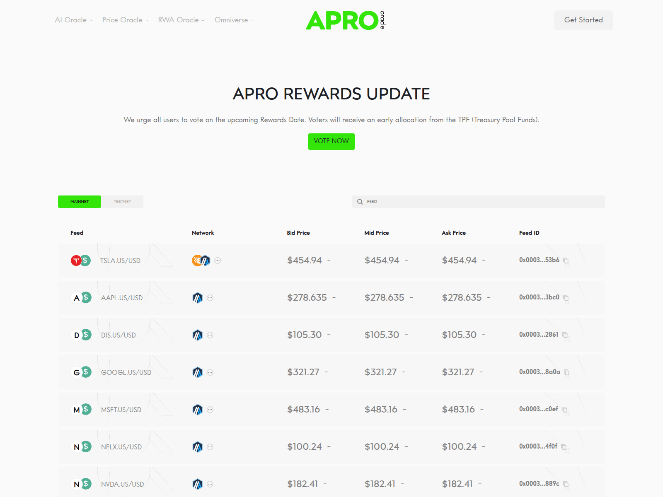This screenshot has height=497, width=663.
Task: Click the Get Started button
Action: click(x=583, y=20)
